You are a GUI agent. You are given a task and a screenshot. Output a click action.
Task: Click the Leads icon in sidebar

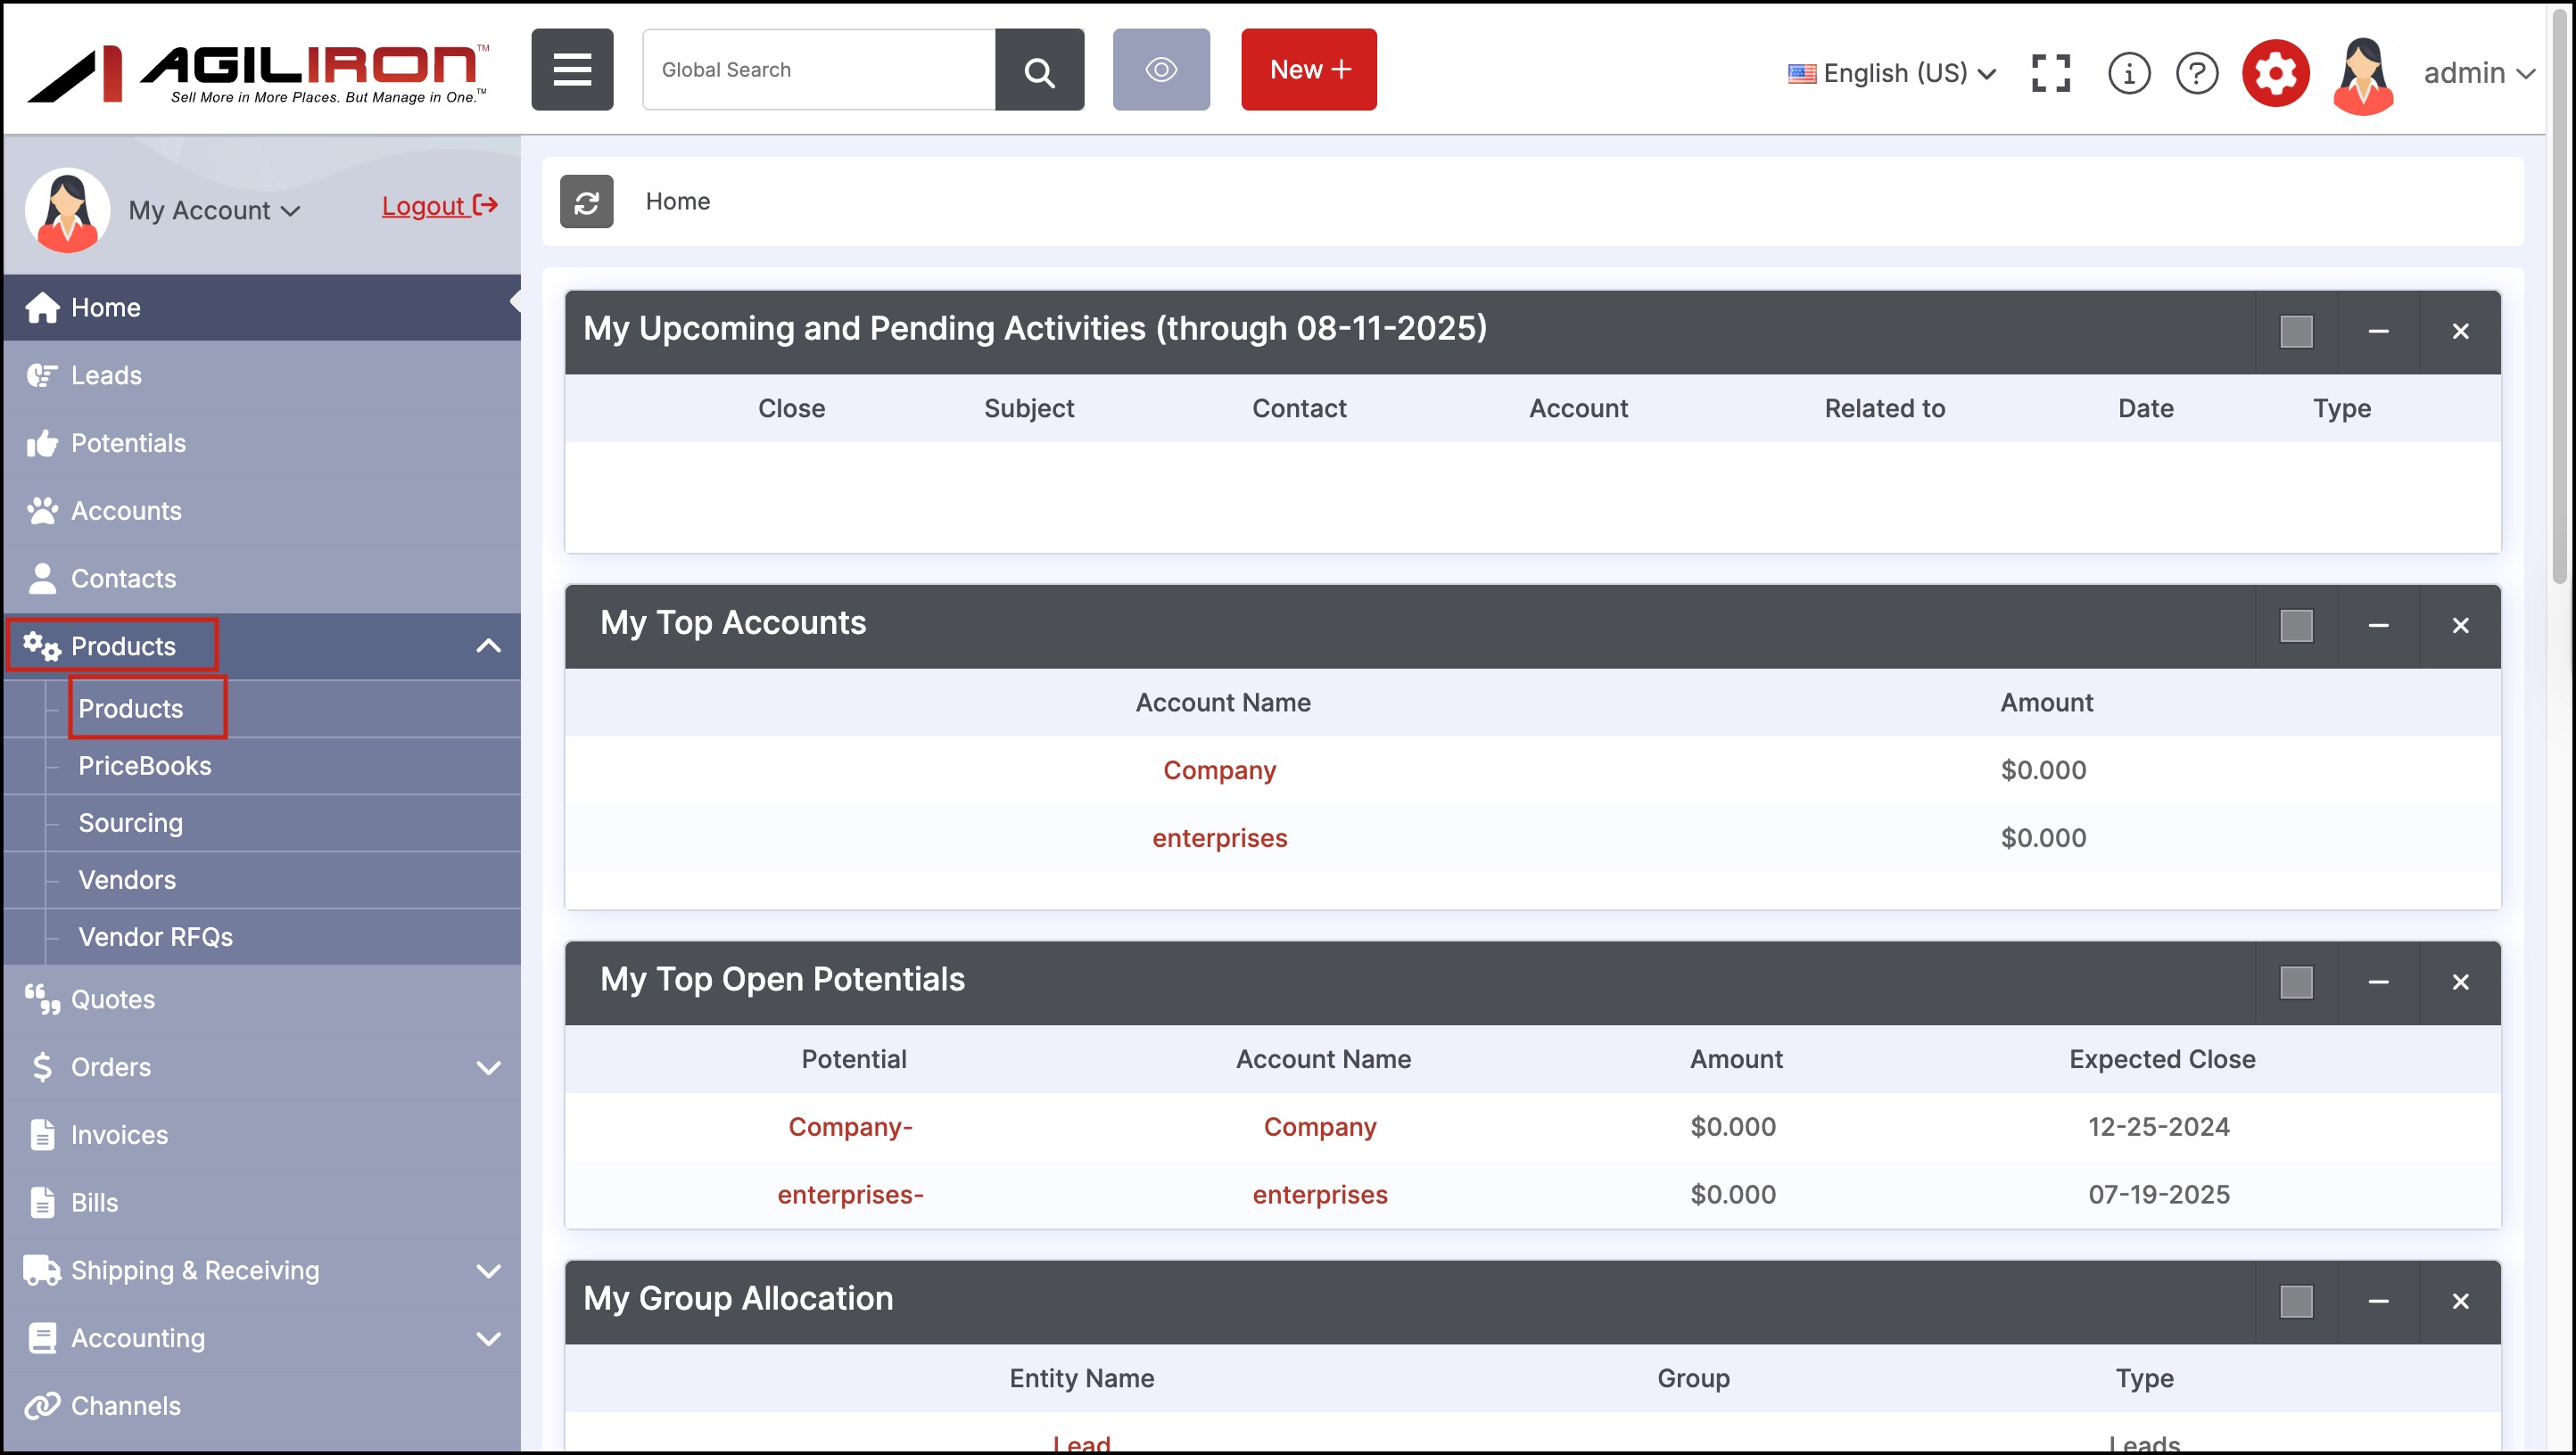(42, 375)
